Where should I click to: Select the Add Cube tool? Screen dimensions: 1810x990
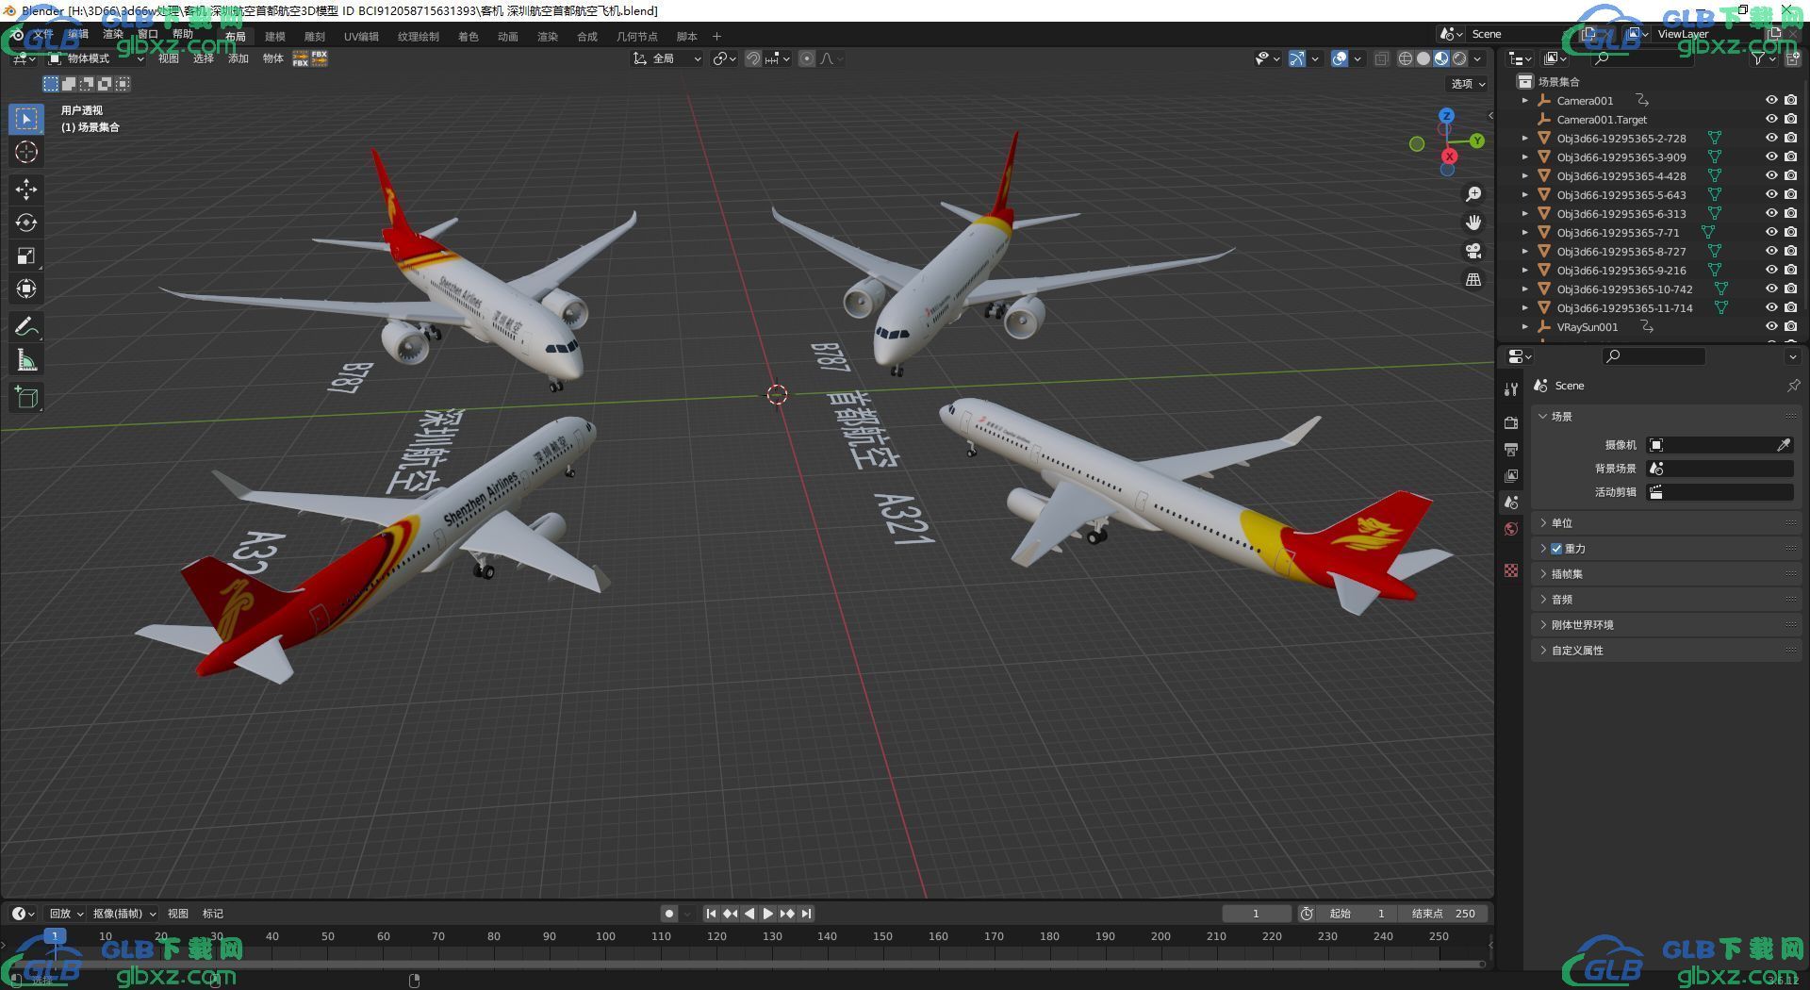(26, 398)
